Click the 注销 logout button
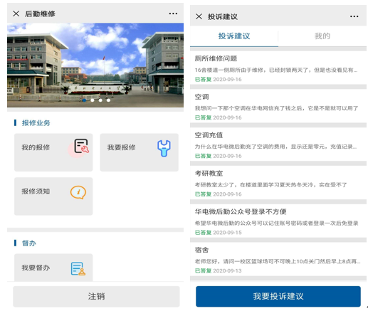The image size is (368, 311). [x=96, y=297]
